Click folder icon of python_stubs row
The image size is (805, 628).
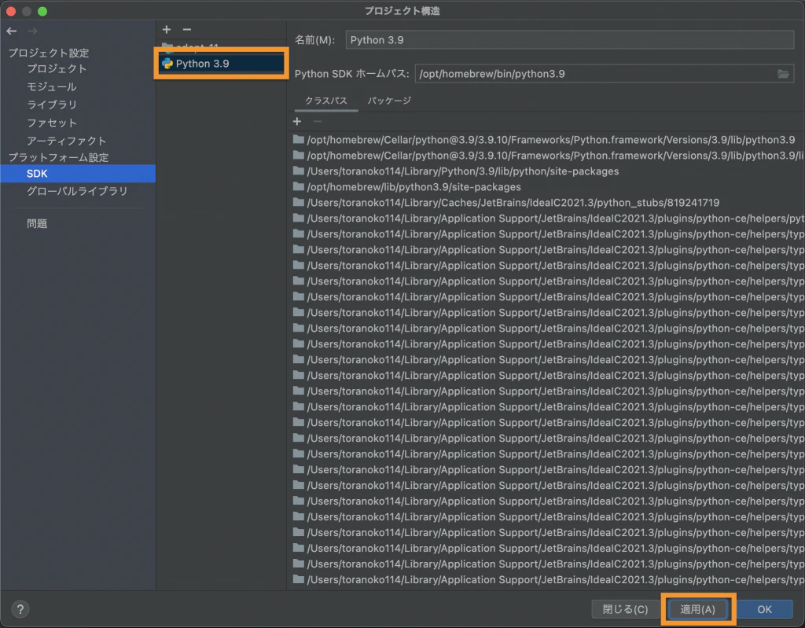click(298, 202)
